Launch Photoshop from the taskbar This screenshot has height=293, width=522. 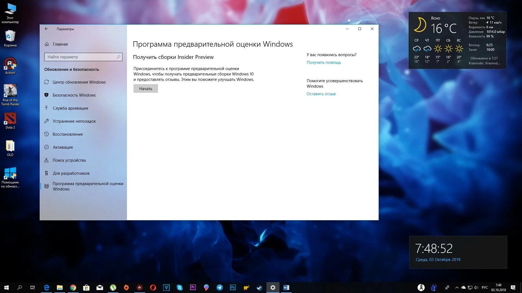(233, 288)
